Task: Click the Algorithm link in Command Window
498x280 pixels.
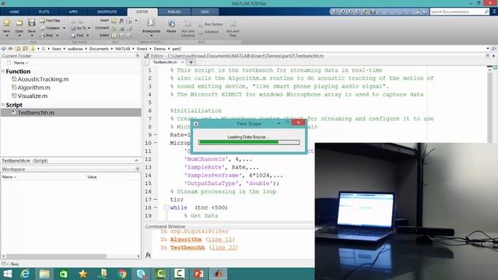Action: click(x=186, y=240)
